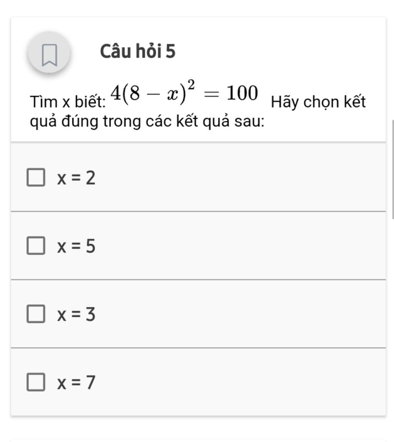Viewport: 394px width, 442px height.
Task: Click the equation 4(8 − x)² expression
Action: click(152, 92)
